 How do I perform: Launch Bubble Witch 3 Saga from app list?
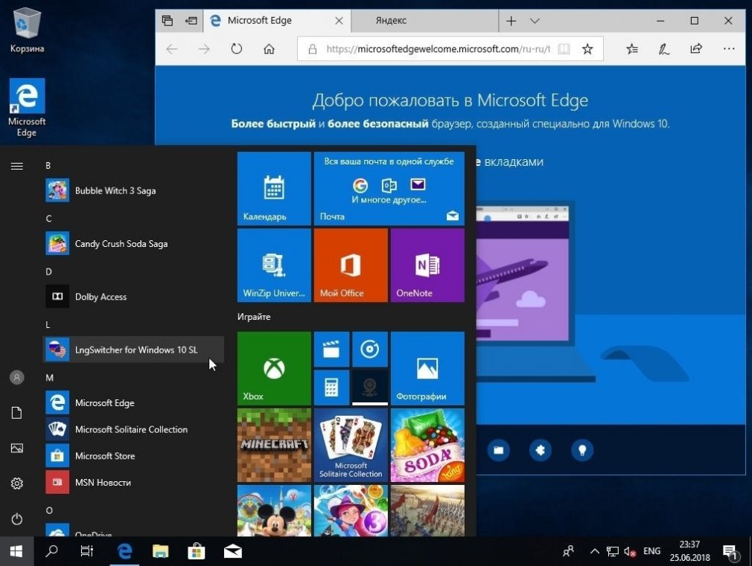[x=134, y=190]
